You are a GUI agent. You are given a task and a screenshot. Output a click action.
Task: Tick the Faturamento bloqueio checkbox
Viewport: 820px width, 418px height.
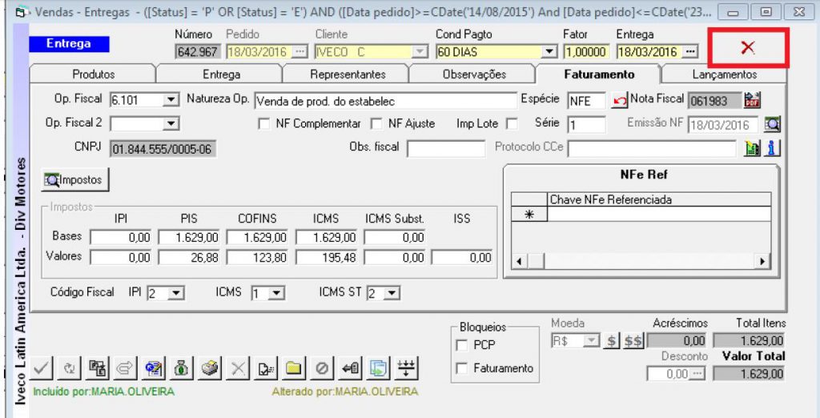point(461,368)
